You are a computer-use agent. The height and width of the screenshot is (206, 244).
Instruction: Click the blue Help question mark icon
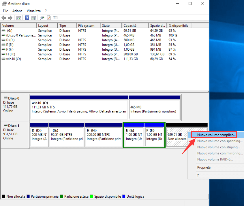point(27,18)
